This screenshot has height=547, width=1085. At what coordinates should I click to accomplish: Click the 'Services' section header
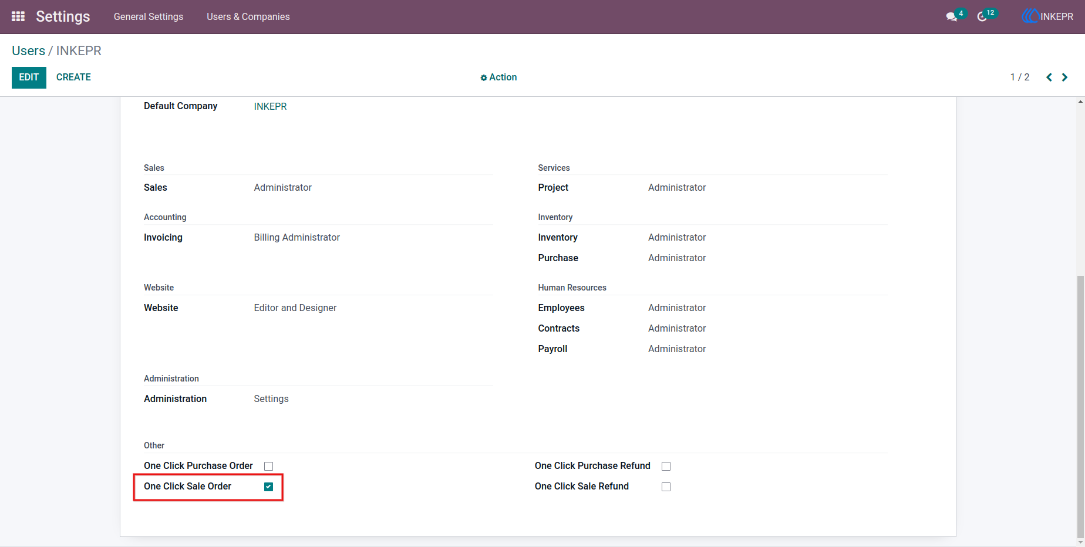[554, 168]
